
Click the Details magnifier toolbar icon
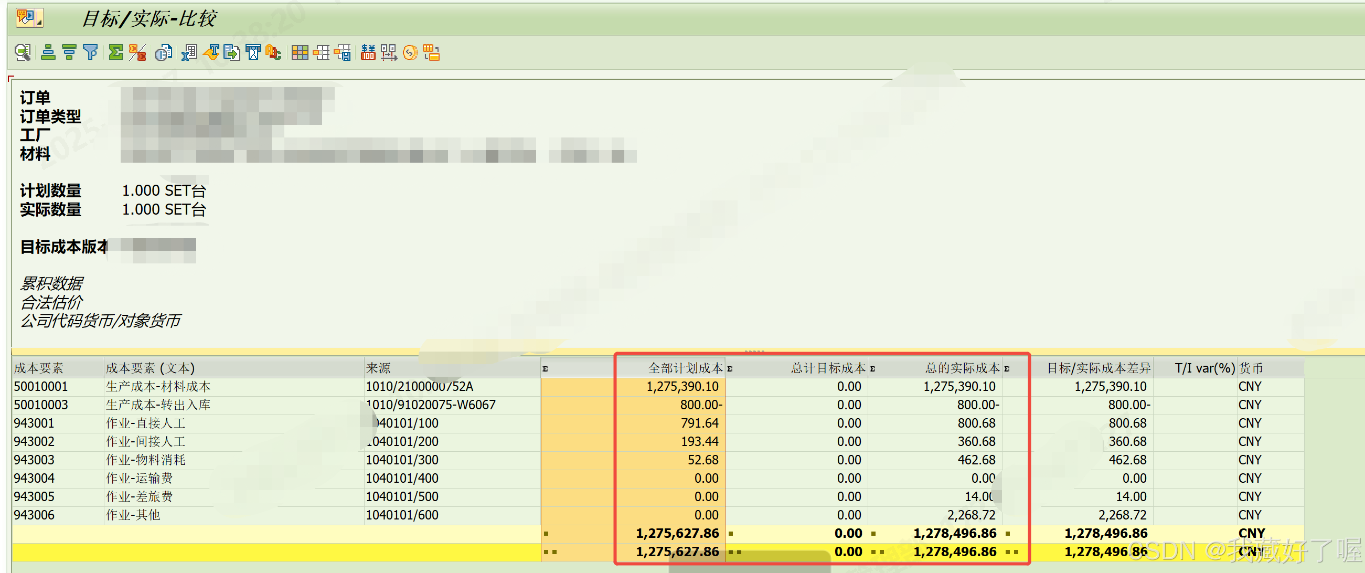[22, 52]
